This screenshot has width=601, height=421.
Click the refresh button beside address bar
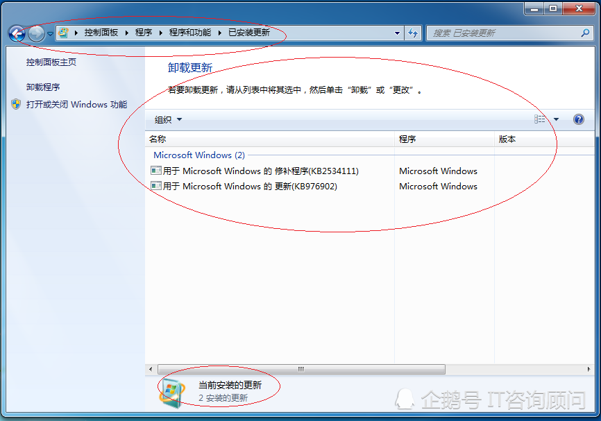(x=413, y=33)
